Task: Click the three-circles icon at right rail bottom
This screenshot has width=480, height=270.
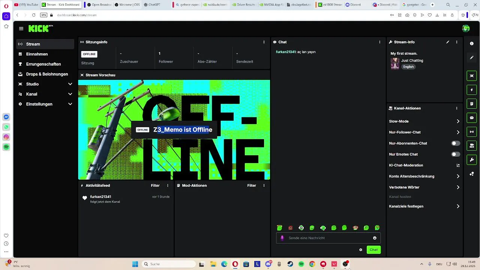Action: click(x=472, y=174)
